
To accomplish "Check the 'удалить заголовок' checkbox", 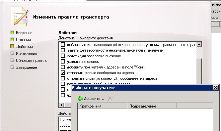I will click(x=63, y=62).
